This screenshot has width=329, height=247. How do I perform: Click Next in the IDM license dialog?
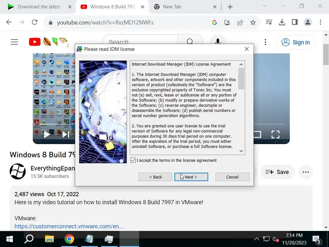click(x=191, y=177)
